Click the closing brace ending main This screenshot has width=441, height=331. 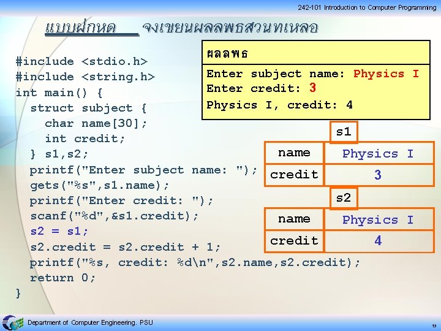pos(18,293)
